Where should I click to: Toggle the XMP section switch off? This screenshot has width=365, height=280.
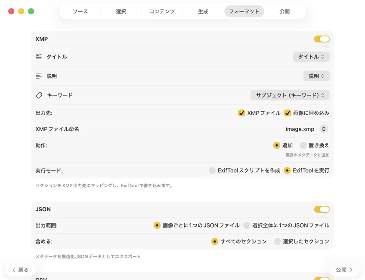(x=322, y=39)
